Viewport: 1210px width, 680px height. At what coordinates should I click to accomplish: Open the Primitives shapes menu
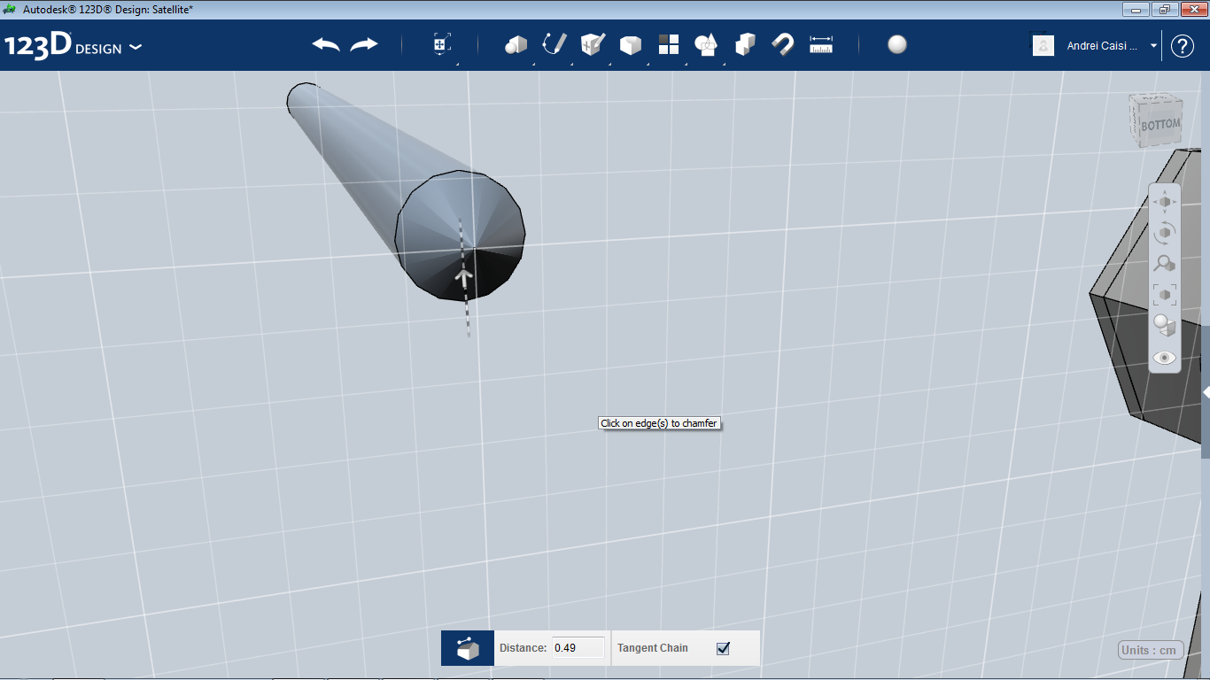tap(516, 45)
